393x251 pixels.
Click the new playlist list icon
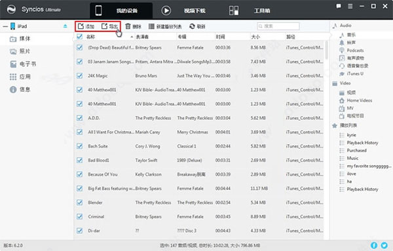pos(151,26)
